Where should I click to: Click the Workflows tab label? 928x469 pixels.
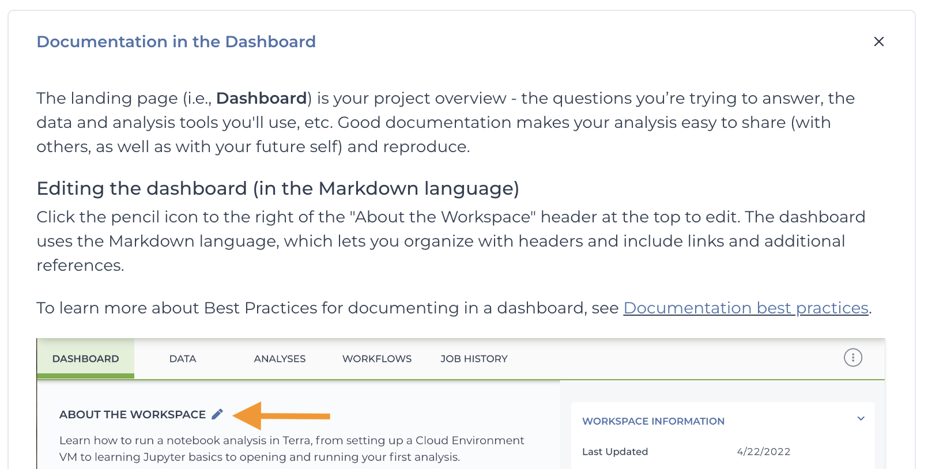[377, 358]
